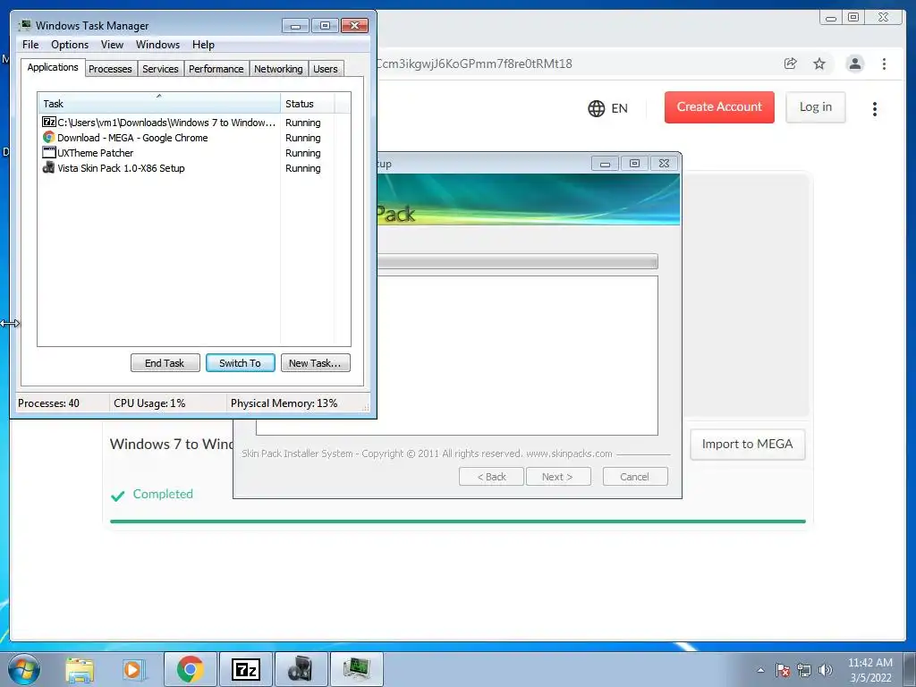916x687 pixels.
Task: Click Task Manager title bar icon
Action: point(24,25)
